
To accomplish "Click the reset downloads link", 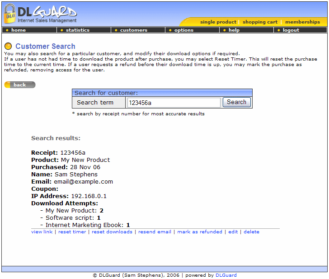I will pyautogui.click(x=112, y=232).
